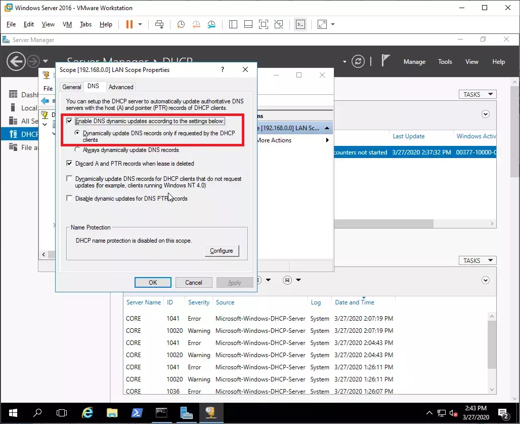Image resolution: width=520 pixels, height=424 pixels.
Task: Open Task View on the taskbar
Action: [62, 413]
